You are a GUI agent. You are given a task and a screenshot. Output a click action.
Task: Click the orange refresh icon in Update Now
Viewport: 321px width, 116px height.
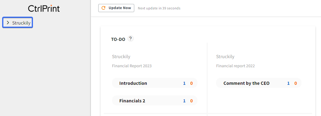103,8
